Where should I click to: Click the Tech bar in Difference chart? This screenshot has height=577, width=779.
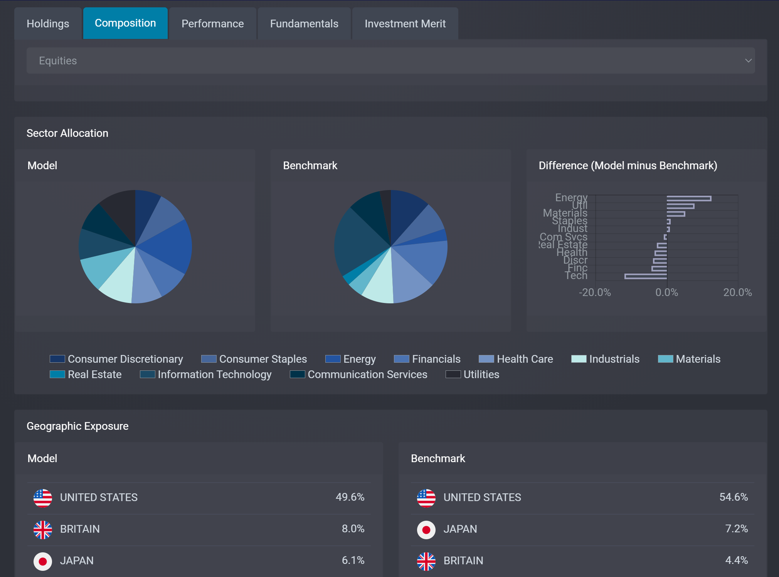(x=646, y=276)
